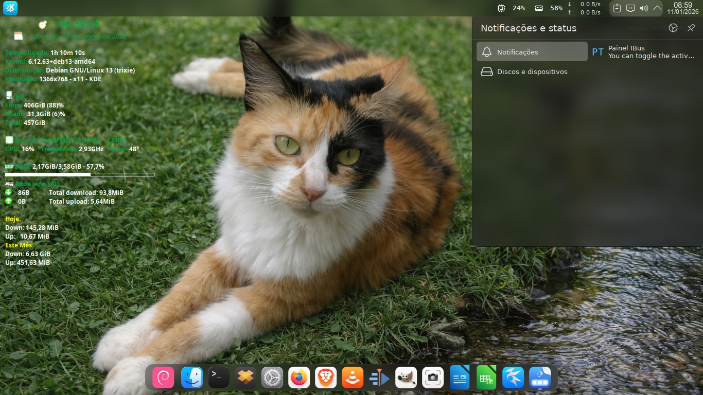Open Brave browser from the dock

tap(326, 378)
